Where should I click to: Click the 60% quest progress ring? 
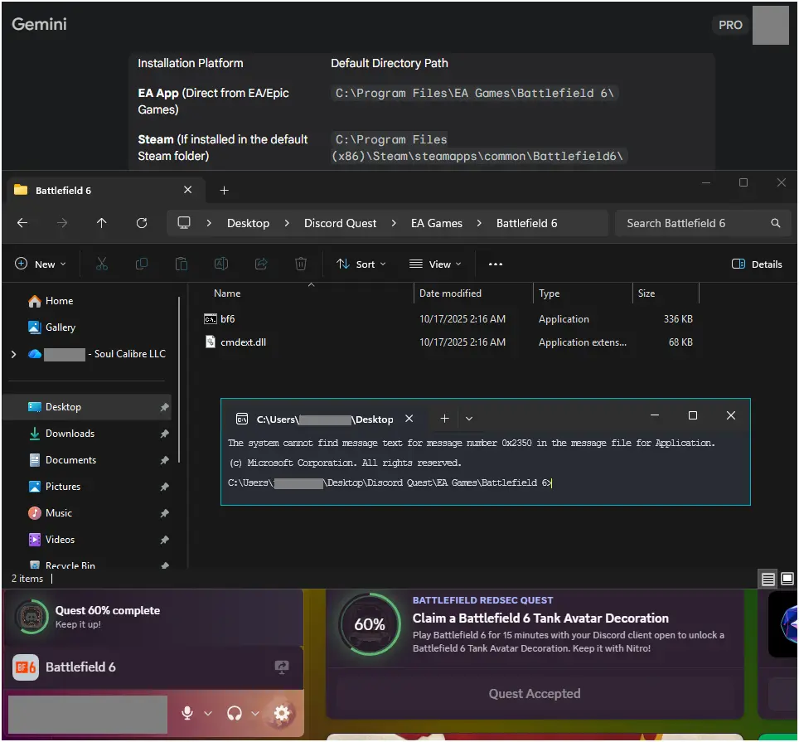(370, 624)
